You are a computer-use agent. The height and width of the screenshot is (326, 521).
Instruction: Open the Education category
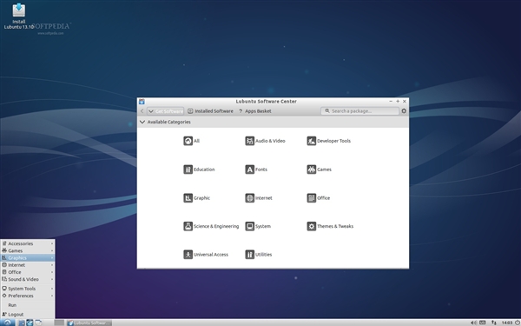tap(199, 170)
